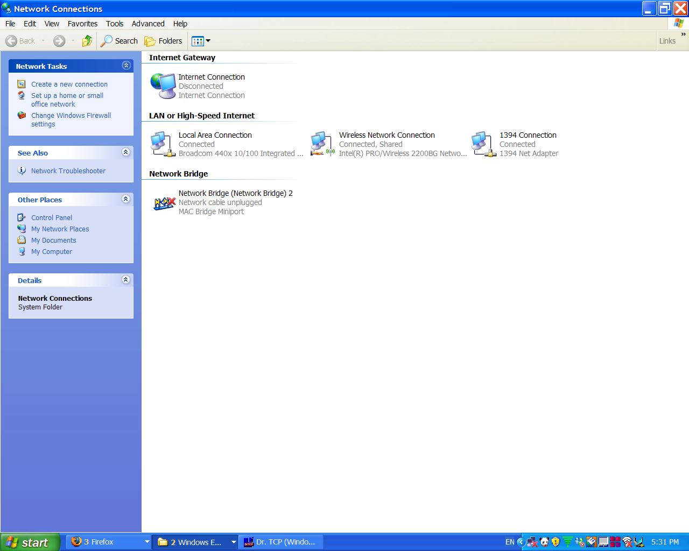Viewport: 689px width, 551px height.
Task: Collapse the Other Places panel
Action: click(x=126, y=199)
